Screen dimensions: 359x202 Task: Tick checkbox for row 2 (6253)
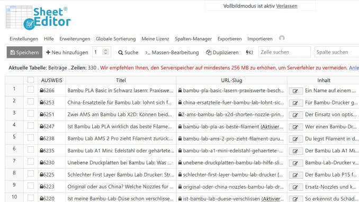click(31, 101)
